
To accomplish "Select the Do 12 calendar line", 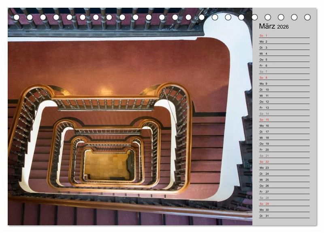I will coord(283,102).
